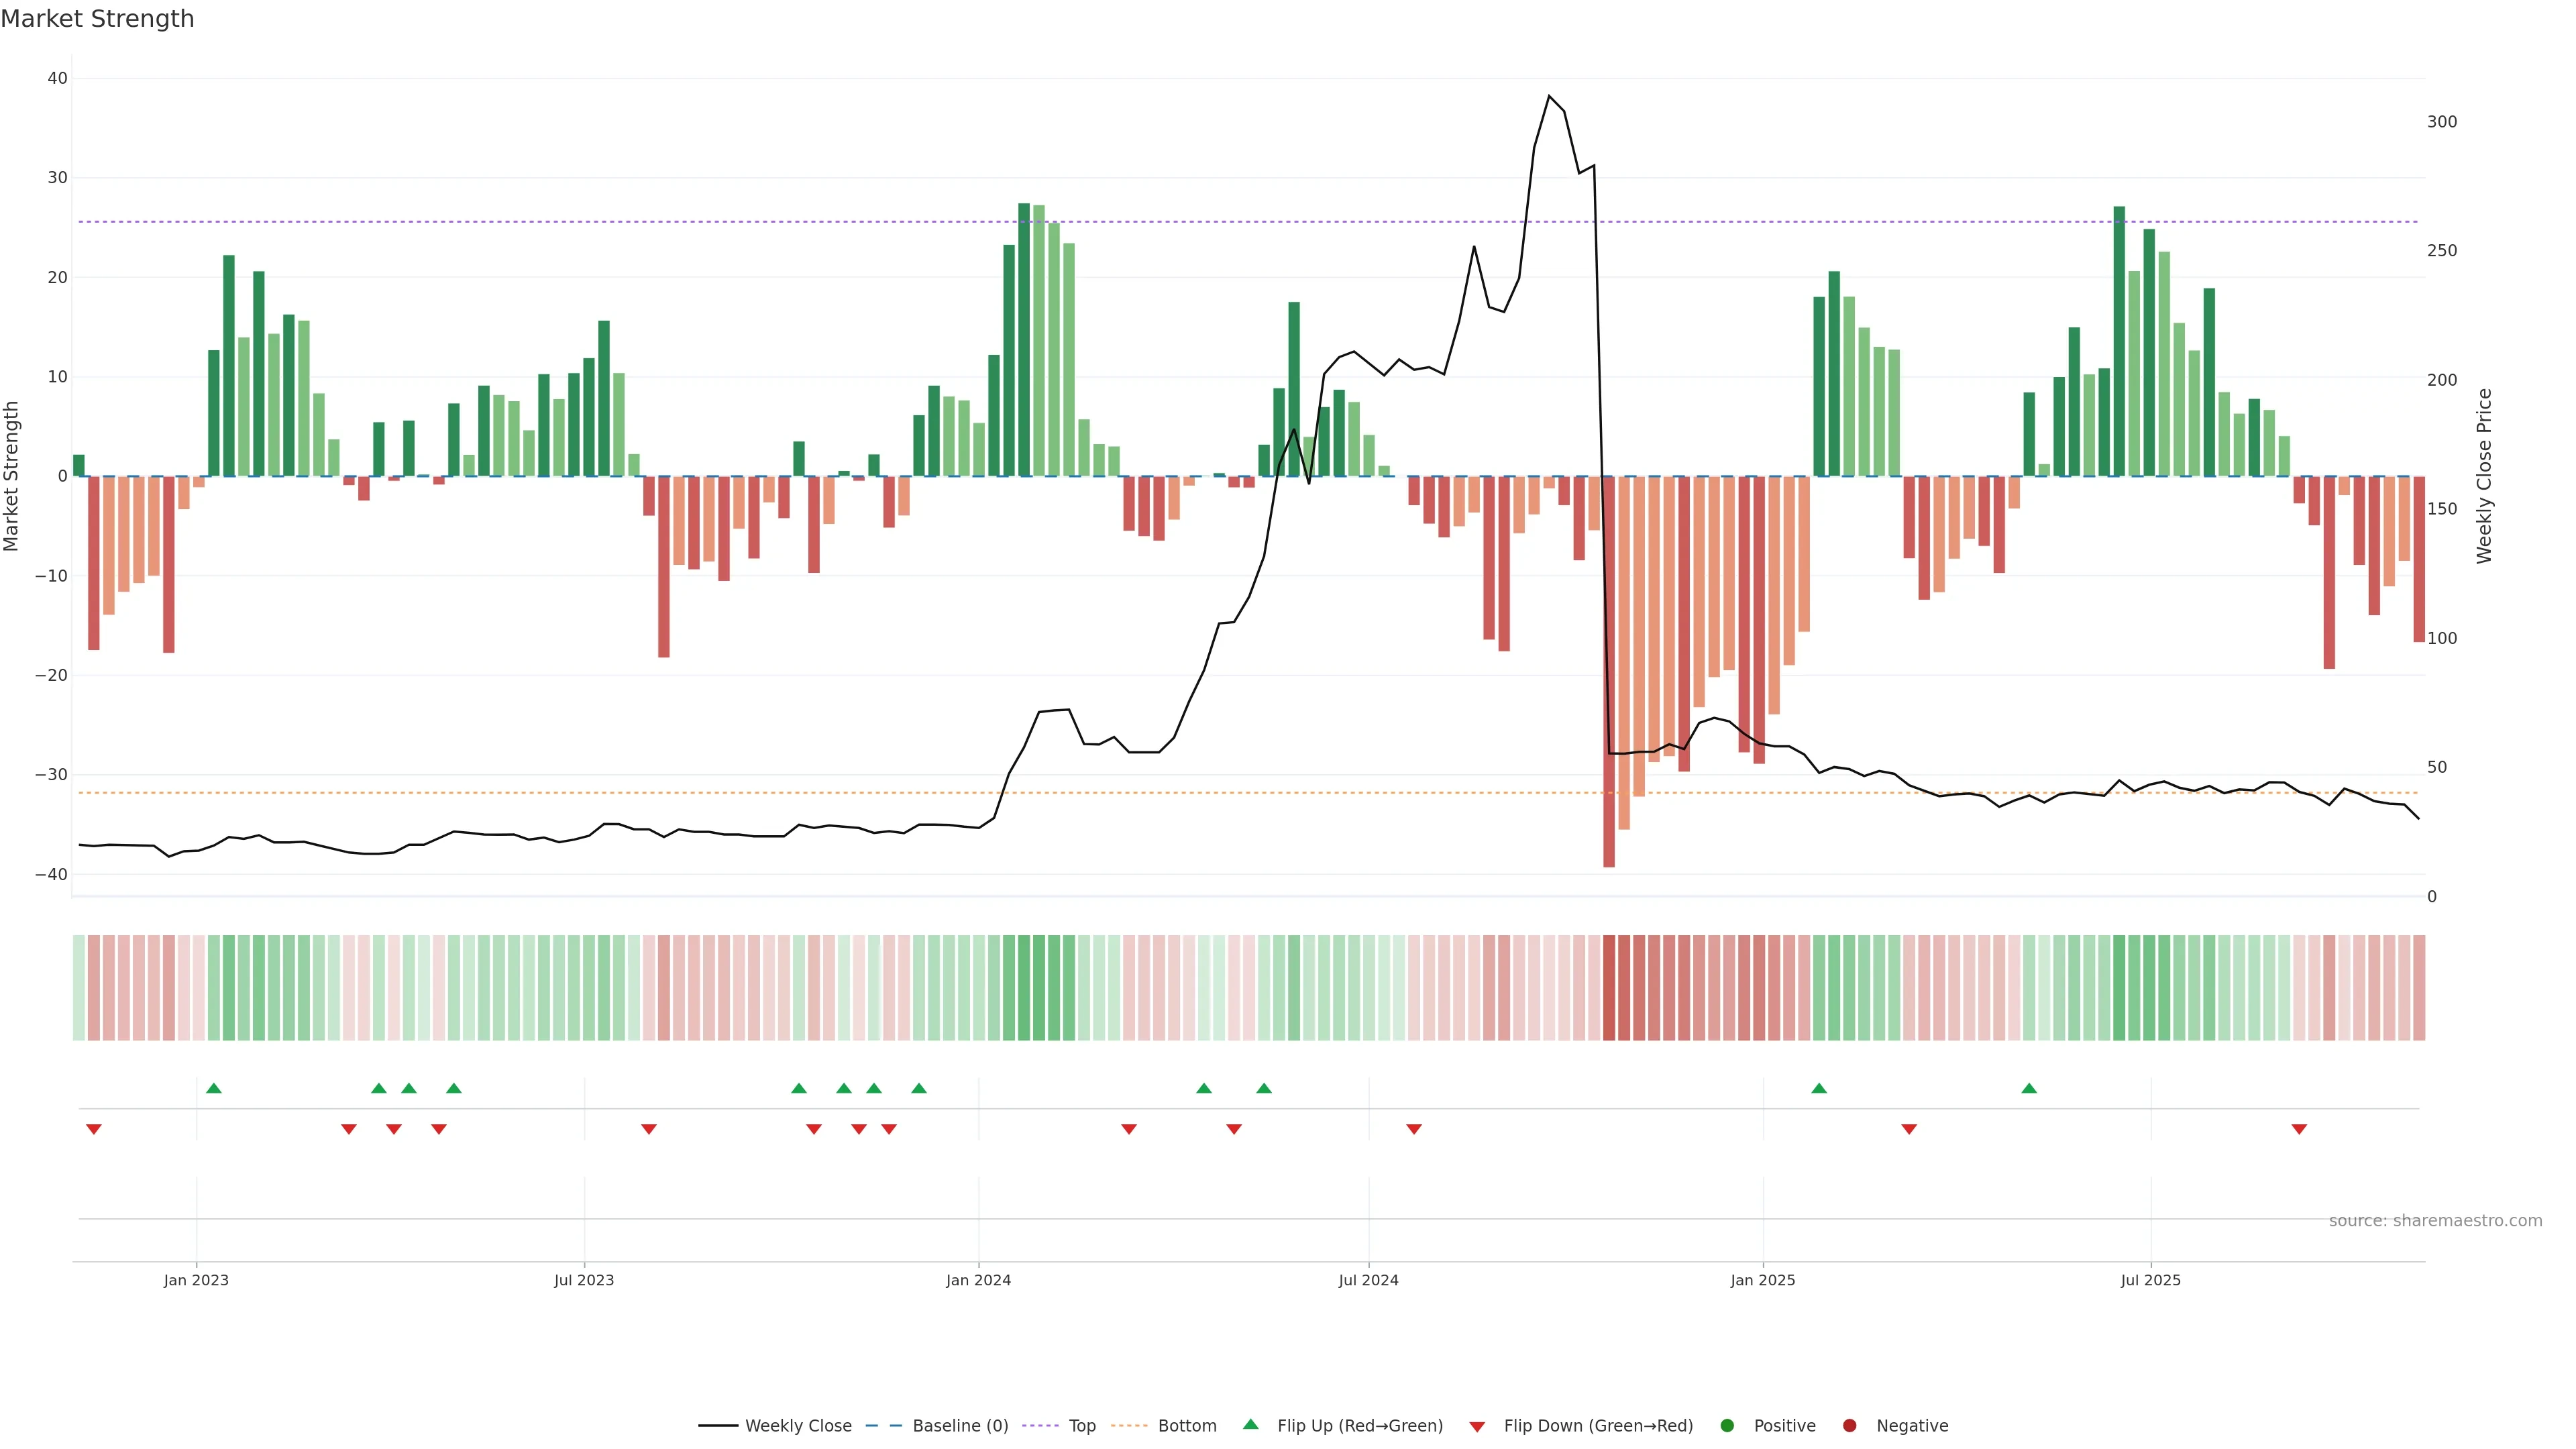Screen dimensions: 2576x1449
Task: Click the rightmost red flip-down marker
Action: coord(2299,1129)
